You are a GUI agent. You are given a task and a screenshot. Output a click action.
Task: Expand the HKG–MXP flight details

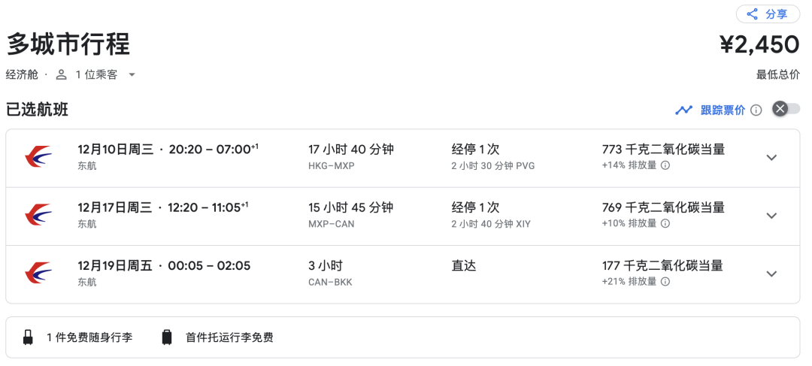[x=771, y=157]
